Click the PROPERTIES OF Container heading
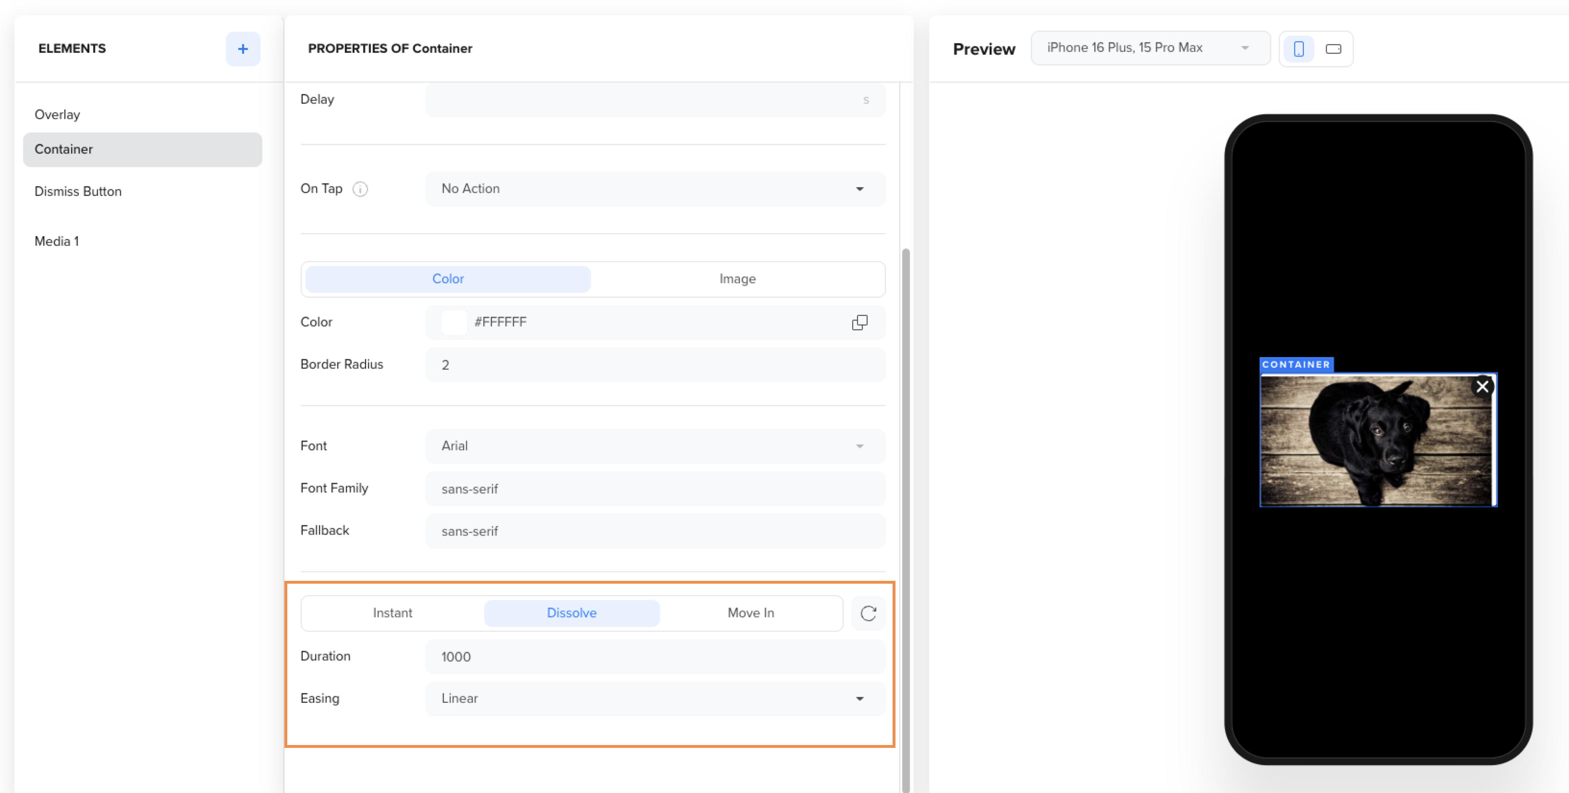The height and width of the screenshot is (793, 1569). tap(390, 48)
